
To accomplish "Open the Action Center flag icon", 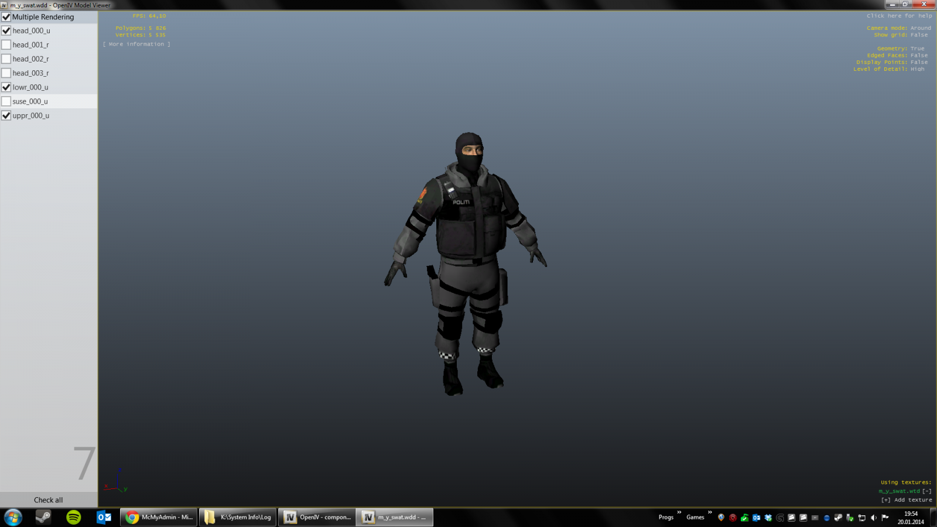I will tap(885, 518).
